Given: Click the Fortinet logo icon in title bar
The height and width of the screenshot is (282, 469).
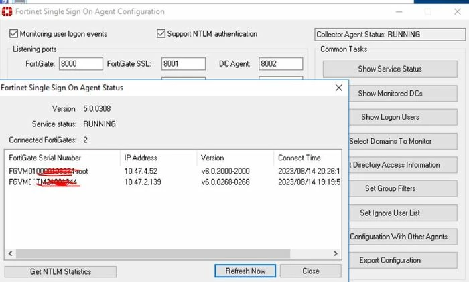Looking at the screenshot, I should [x=7, y=11].
